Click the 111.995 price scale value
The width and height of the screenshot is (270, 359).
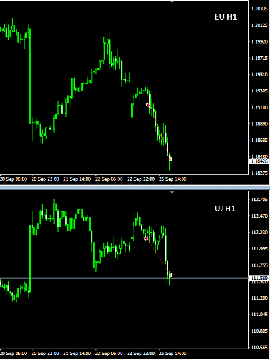click(259, 249)
